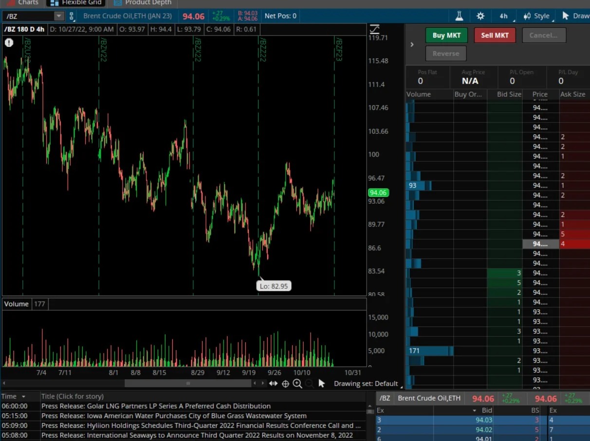Image resolution: width=590 pixels, height=441 pixels.
Task: Activate the zoom-in magnifier tool
Action: [297, 384]
